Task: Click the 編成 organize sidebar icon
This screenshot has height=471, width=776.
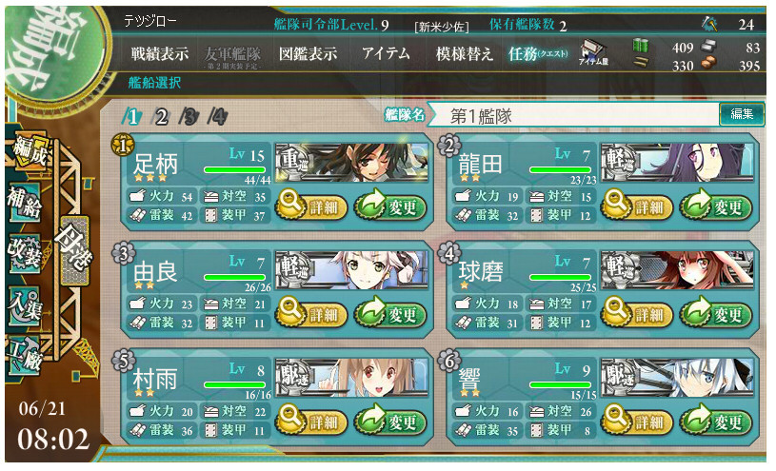Action: click(x=30, y=150)
